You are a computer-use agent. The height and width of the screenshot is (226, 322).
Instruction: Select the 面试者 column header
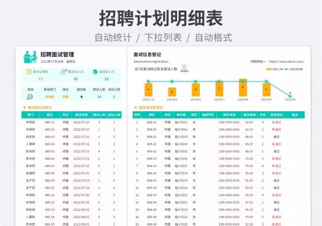(181, 115)
